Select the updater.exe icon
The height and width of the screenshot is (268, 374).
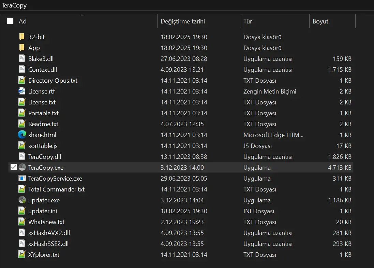tap(22, 200)
